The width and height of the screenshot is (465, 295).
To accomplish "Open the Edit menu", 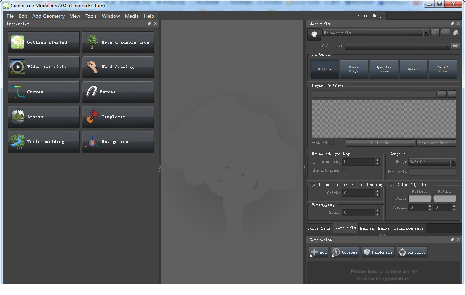I will pyautogui.click(x=23, y=16).
